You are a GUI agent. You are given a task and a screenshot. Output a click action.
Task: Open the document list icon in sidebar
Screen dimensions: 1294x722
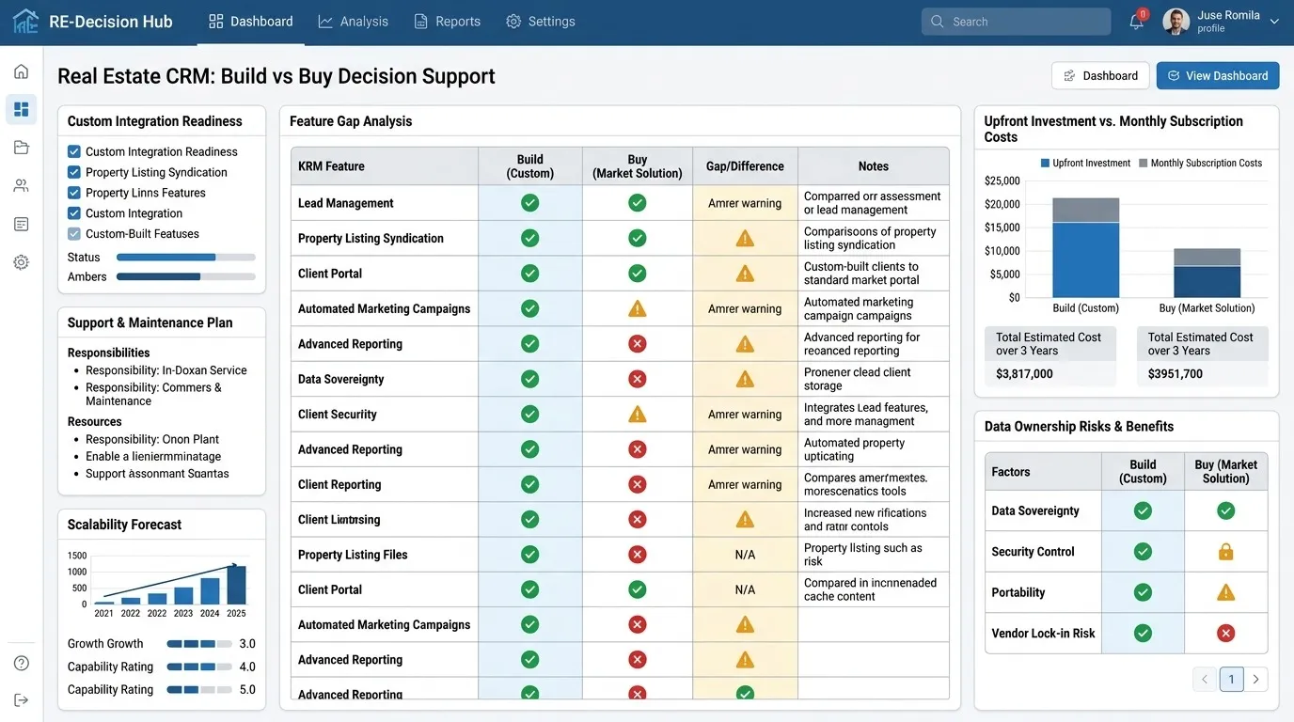click(x=21, y=224)
